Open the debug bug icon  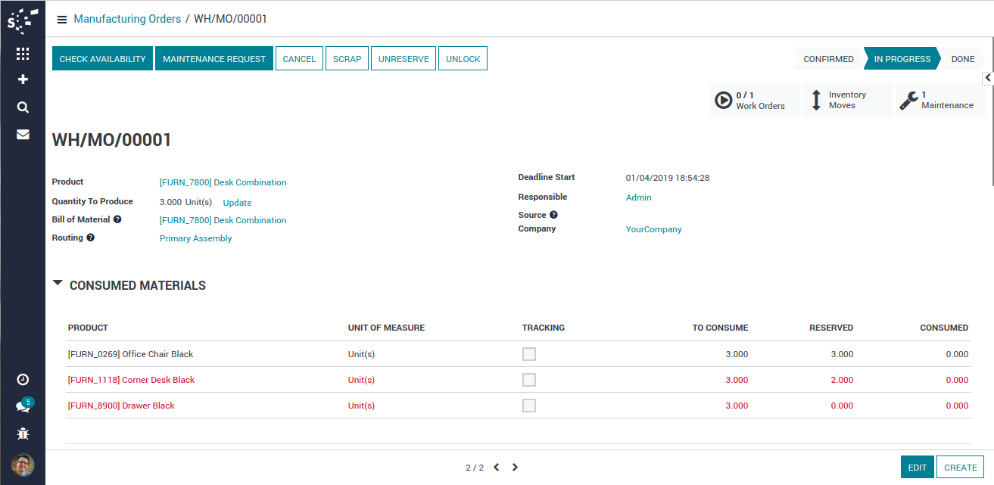click(23, 434)
